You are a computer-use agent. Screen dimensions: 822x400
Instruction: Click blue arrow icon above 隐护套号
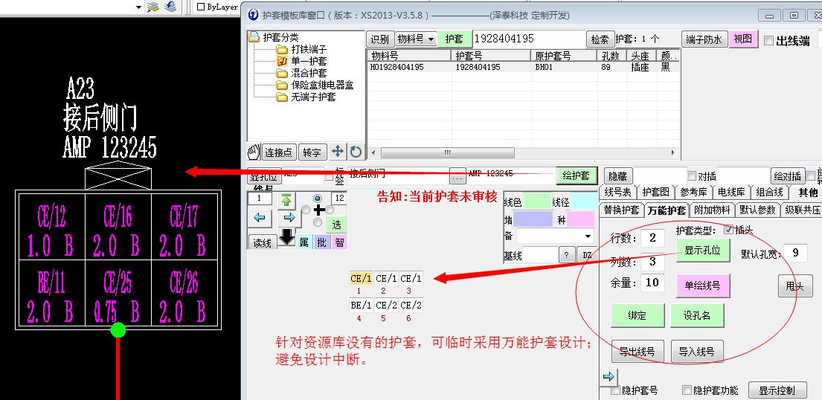click(x=606, y=377)
